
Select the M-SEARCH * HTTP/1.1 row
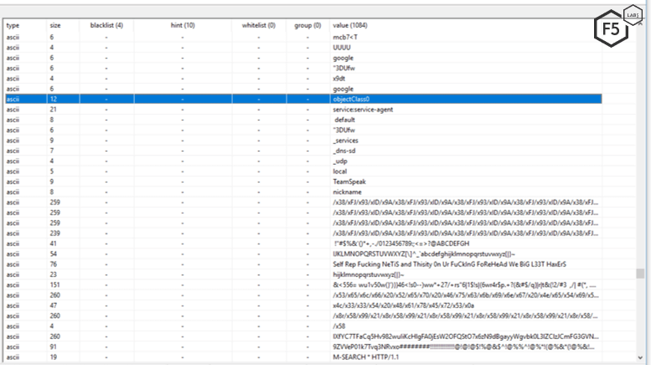(368, 357)
